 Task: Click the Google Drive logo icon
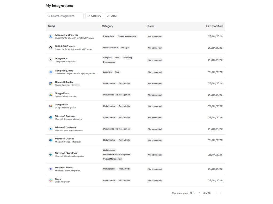tap(50, 95)
